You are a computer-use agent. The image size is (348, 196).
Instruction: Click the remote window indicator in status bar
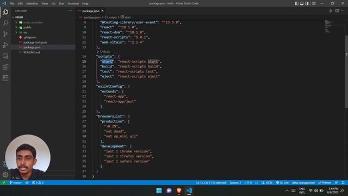click(x=4, y=183)
